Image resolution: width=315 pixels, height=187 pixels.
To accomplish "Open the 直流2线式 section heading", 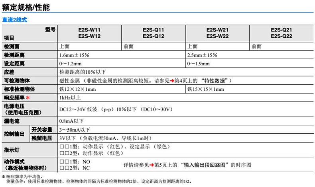I will click(15, 19).
